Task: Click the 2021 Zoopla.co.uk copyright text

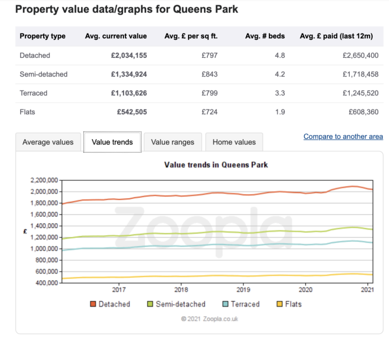Action: (210, 319)
